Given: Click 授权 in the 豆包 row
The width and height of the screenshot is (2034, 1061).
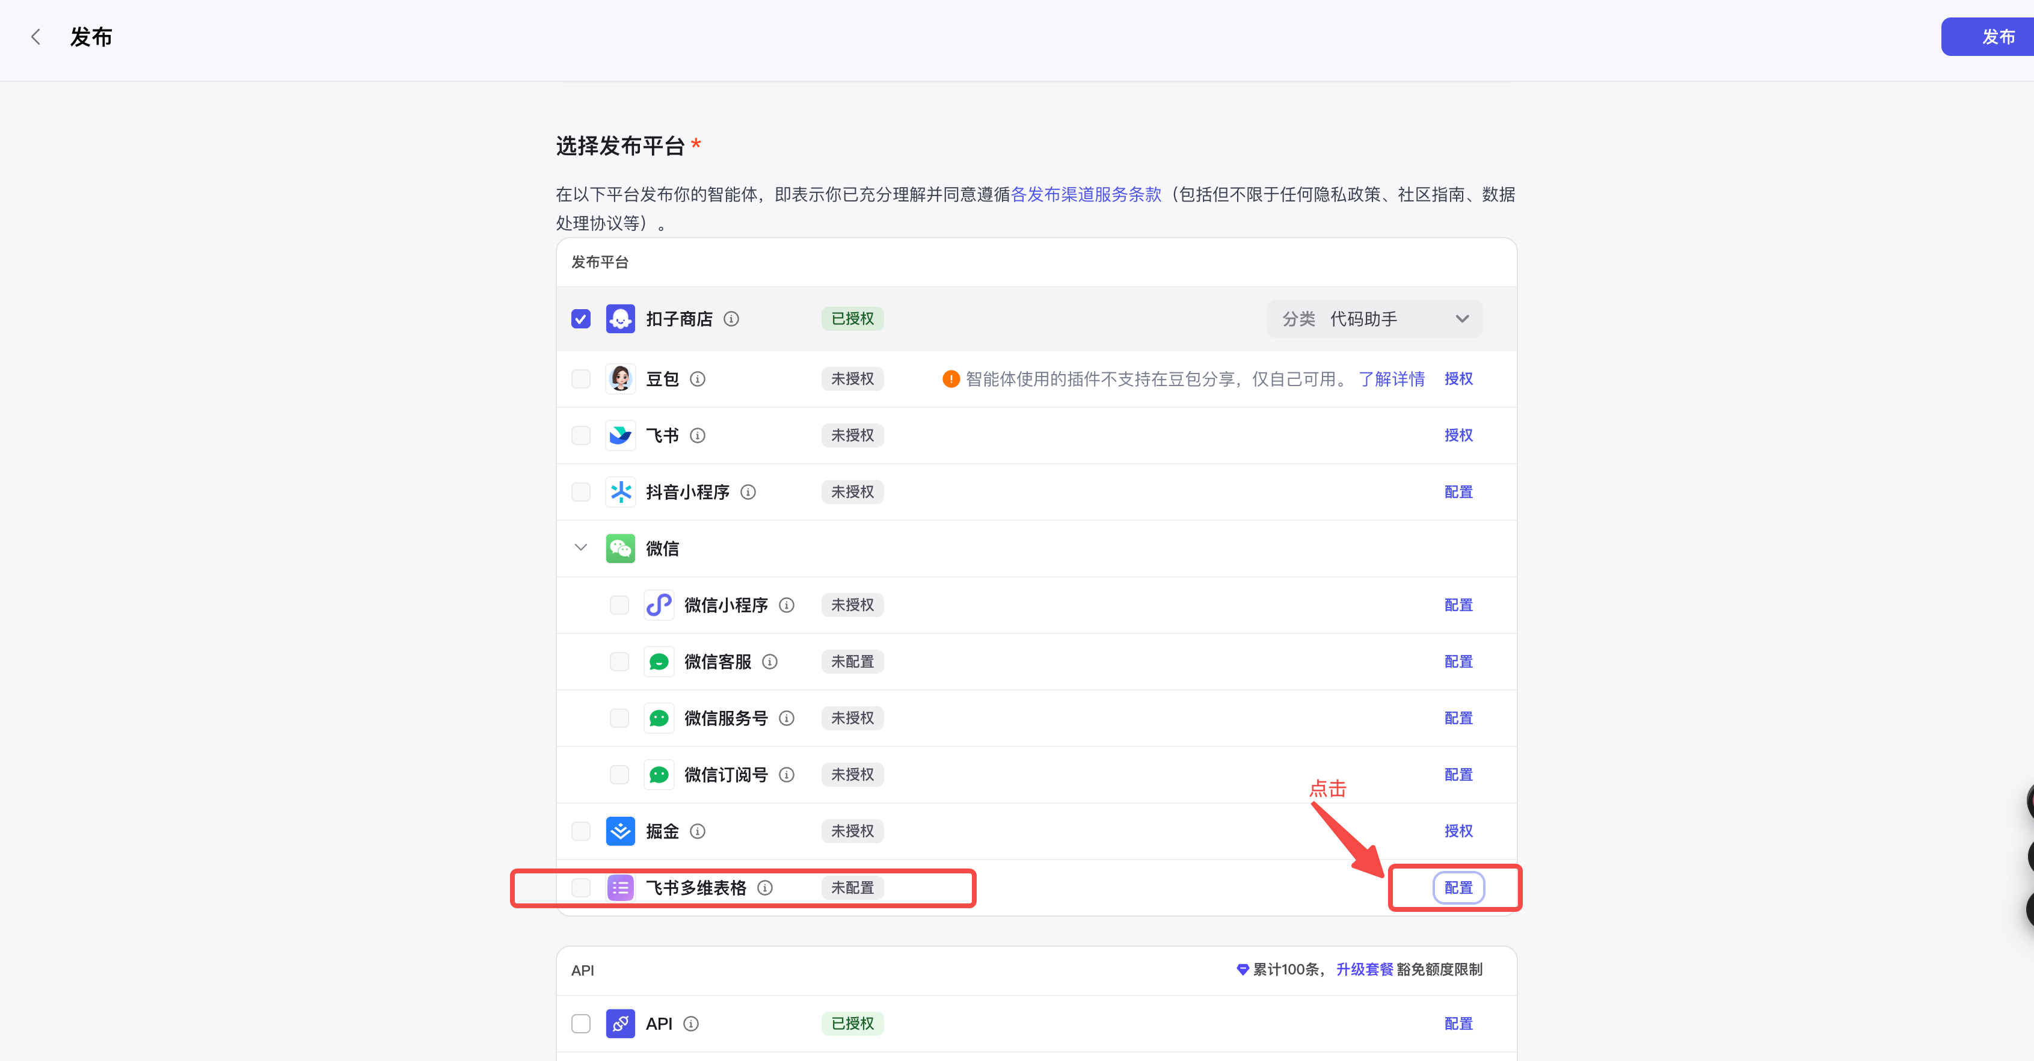Looking at the screenshot, I should [1458, 379].
